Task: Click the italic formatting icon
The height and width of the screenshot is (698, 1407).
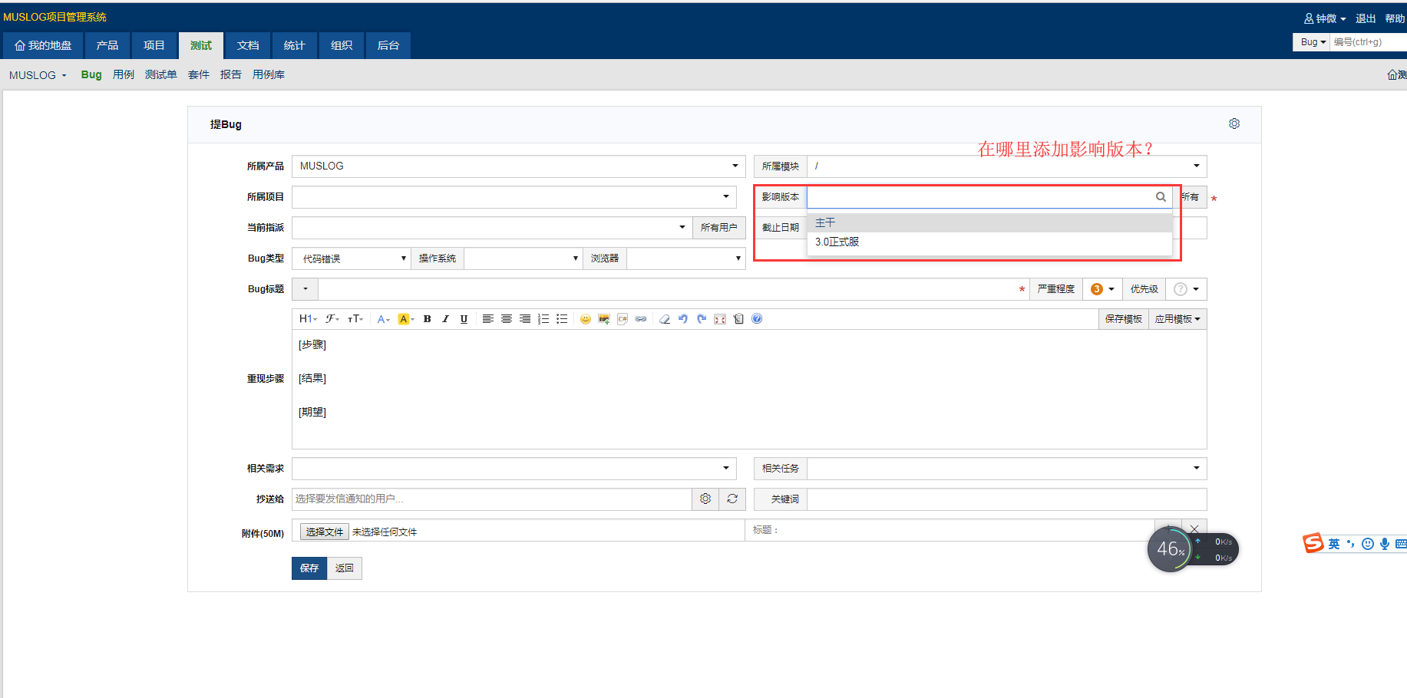Action: [x=445, y=319]
